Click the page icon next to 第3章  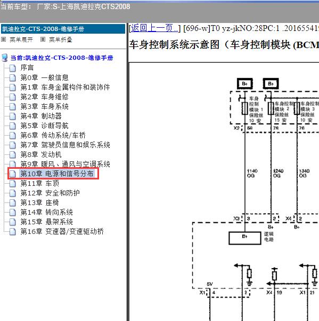pyautogui.click(x=13, y=106)
